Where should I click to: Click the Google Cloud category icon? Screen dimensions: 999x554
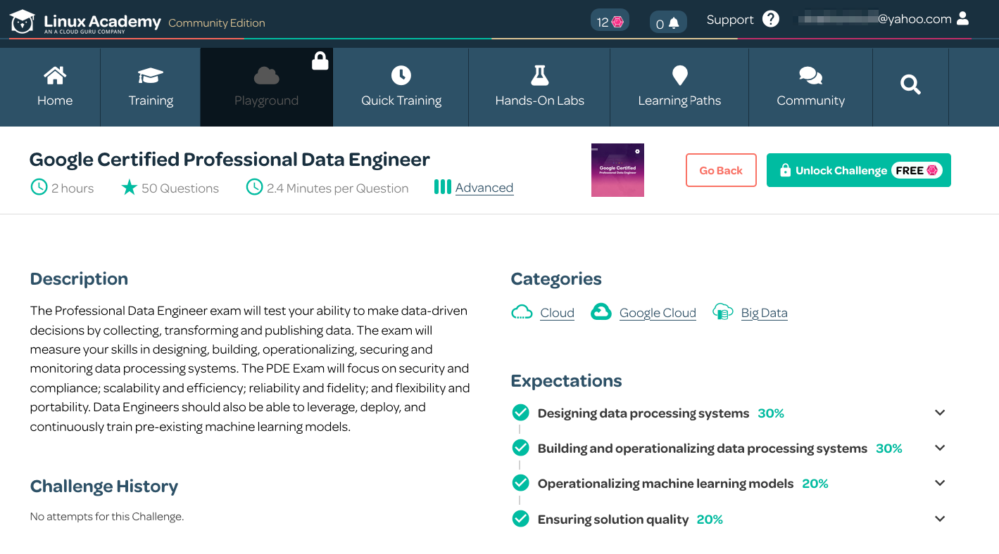pos(601,312)
